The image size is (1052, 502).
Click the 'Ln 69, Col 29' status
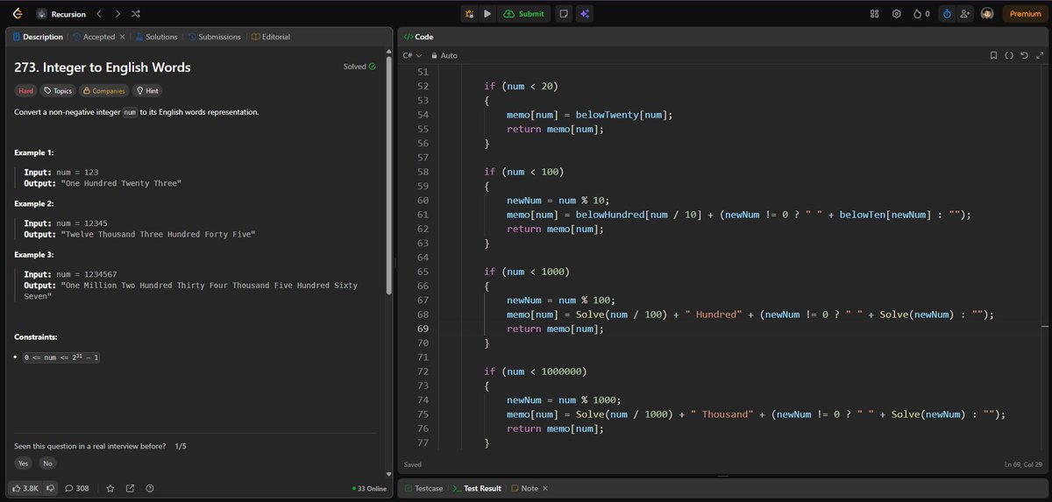[x=1024, y=464]
